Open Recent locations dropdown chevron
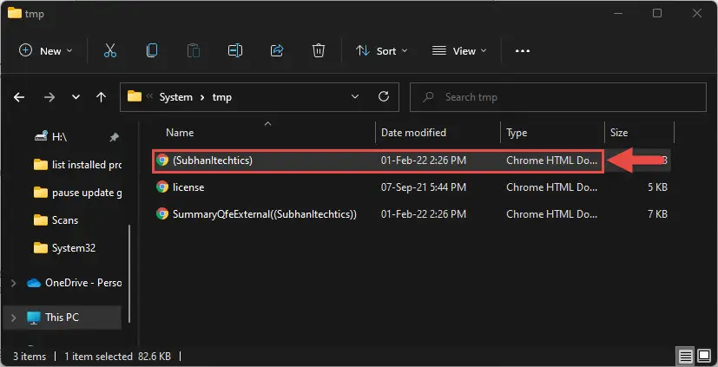Image resolution: width=718 pixels, height=367 pixels. (x=76, y=97)
